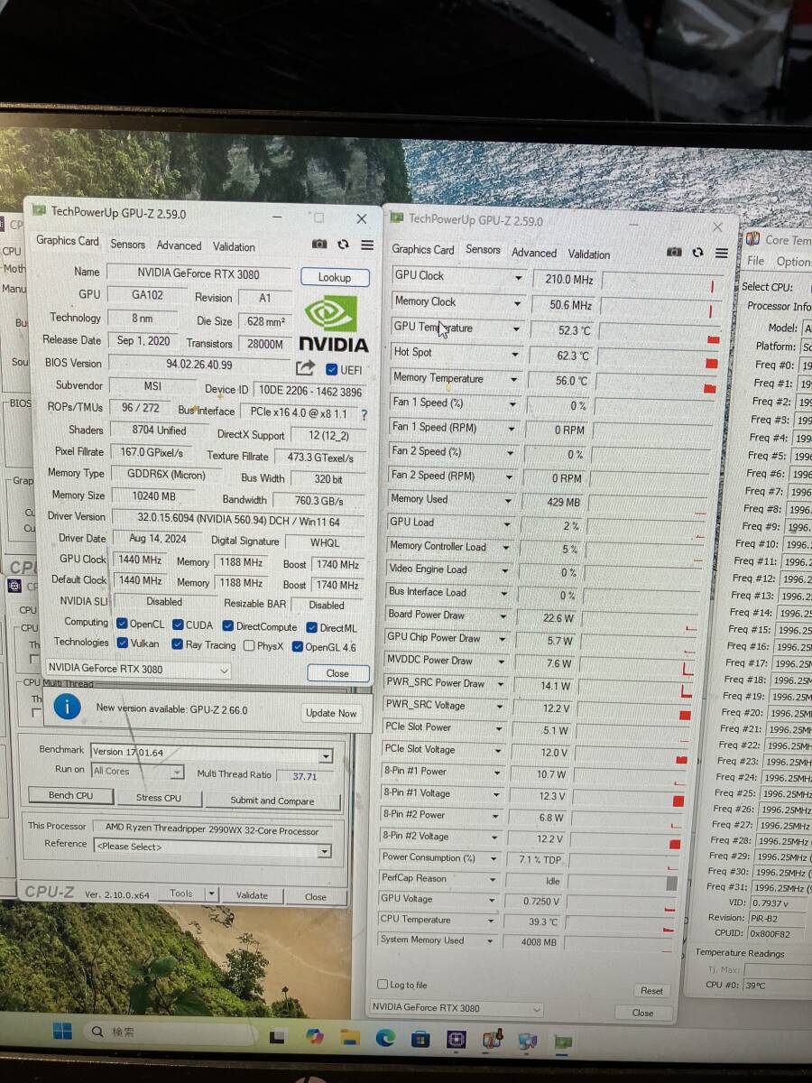This screenshot has width=812, height=1083.
Task: Click the BIOS Version value 94.02.26.40.99
Action: pyautogui.click(x=198, y=365)
